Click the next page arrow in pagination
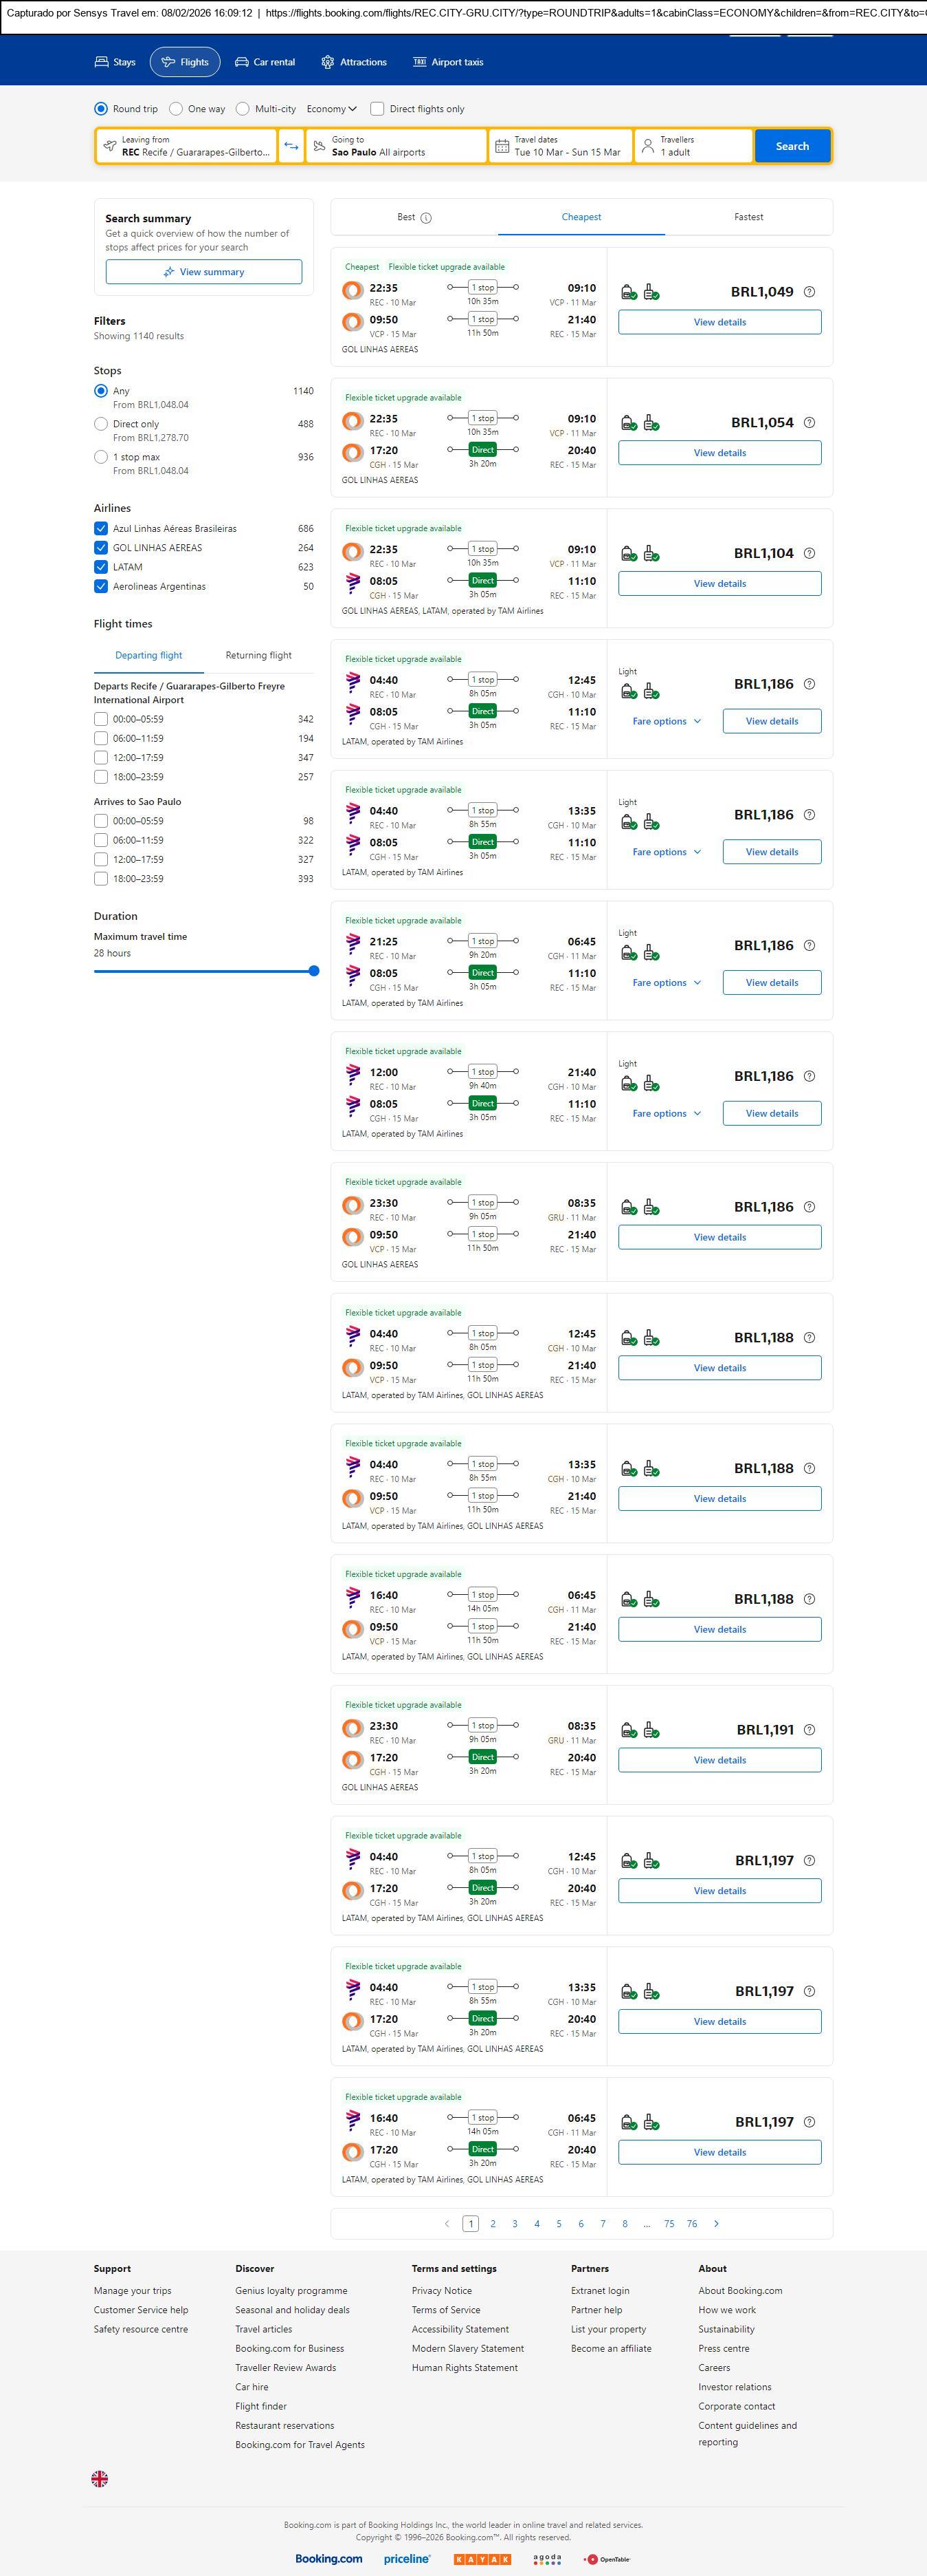Image resolution: width=927 pixels, height=2576 pixels. (716, 2223)
